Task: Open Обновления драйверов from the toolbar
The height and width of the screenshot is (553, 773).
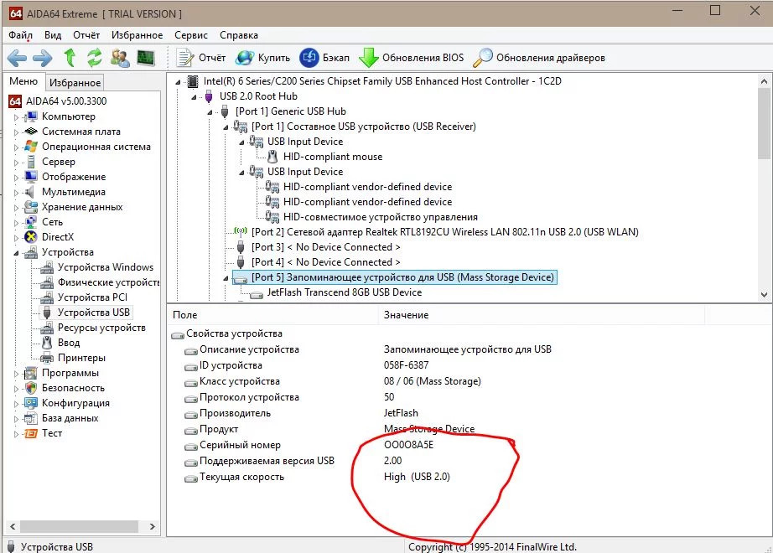Action: [539, 58]
